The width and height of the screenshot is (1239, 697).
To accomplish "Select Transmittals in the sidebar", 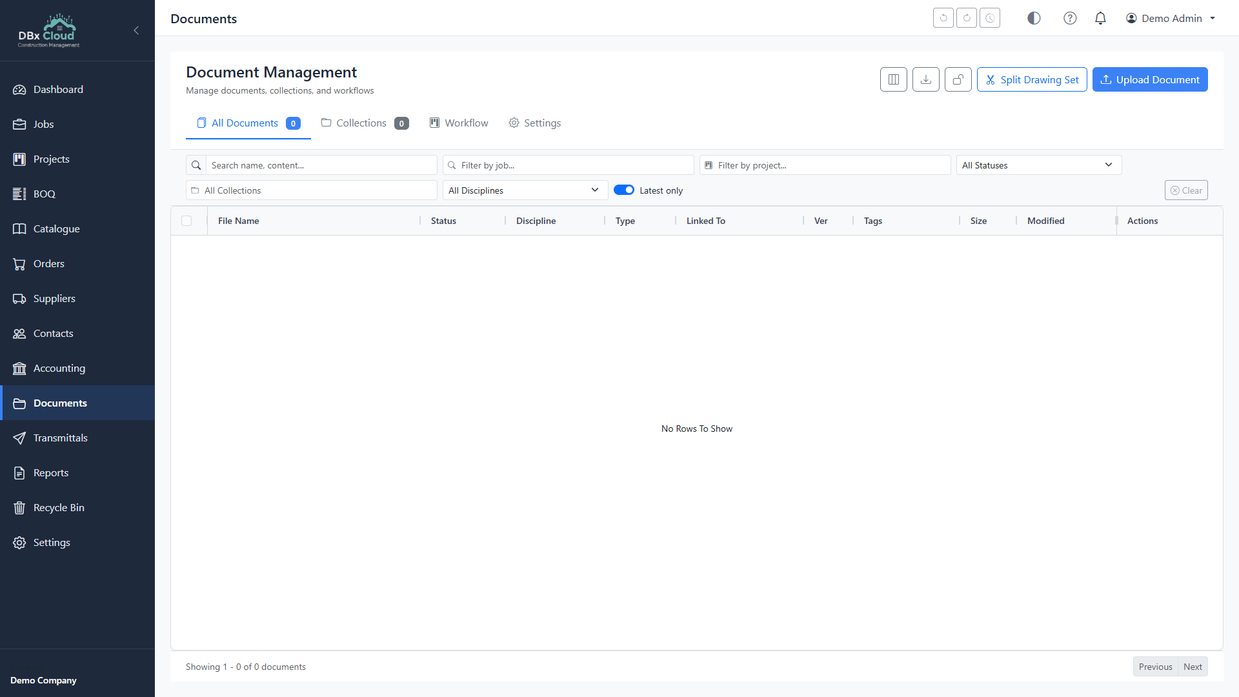I will pos(60,438).
